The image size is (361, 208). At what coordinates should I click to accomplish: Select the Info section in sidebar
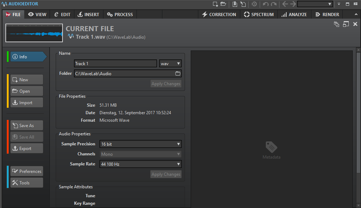tap(28, 57)
